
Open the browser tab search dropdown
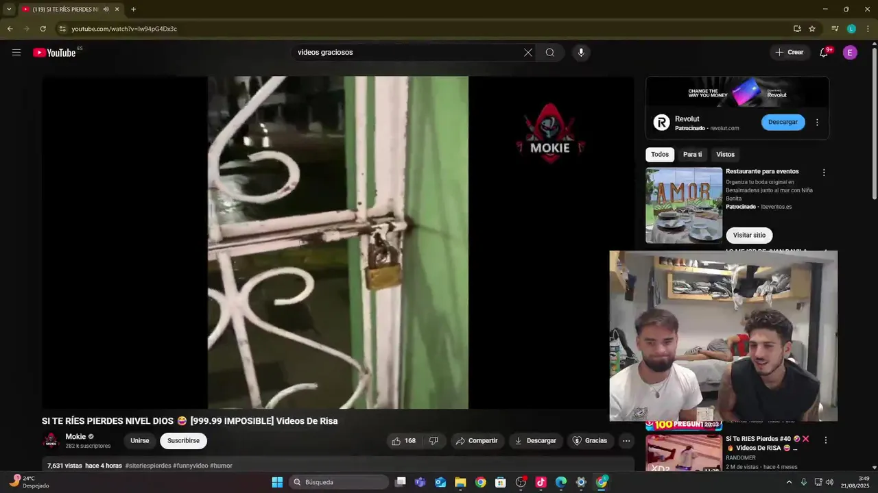pyautogui.click(x=9, y=10)
